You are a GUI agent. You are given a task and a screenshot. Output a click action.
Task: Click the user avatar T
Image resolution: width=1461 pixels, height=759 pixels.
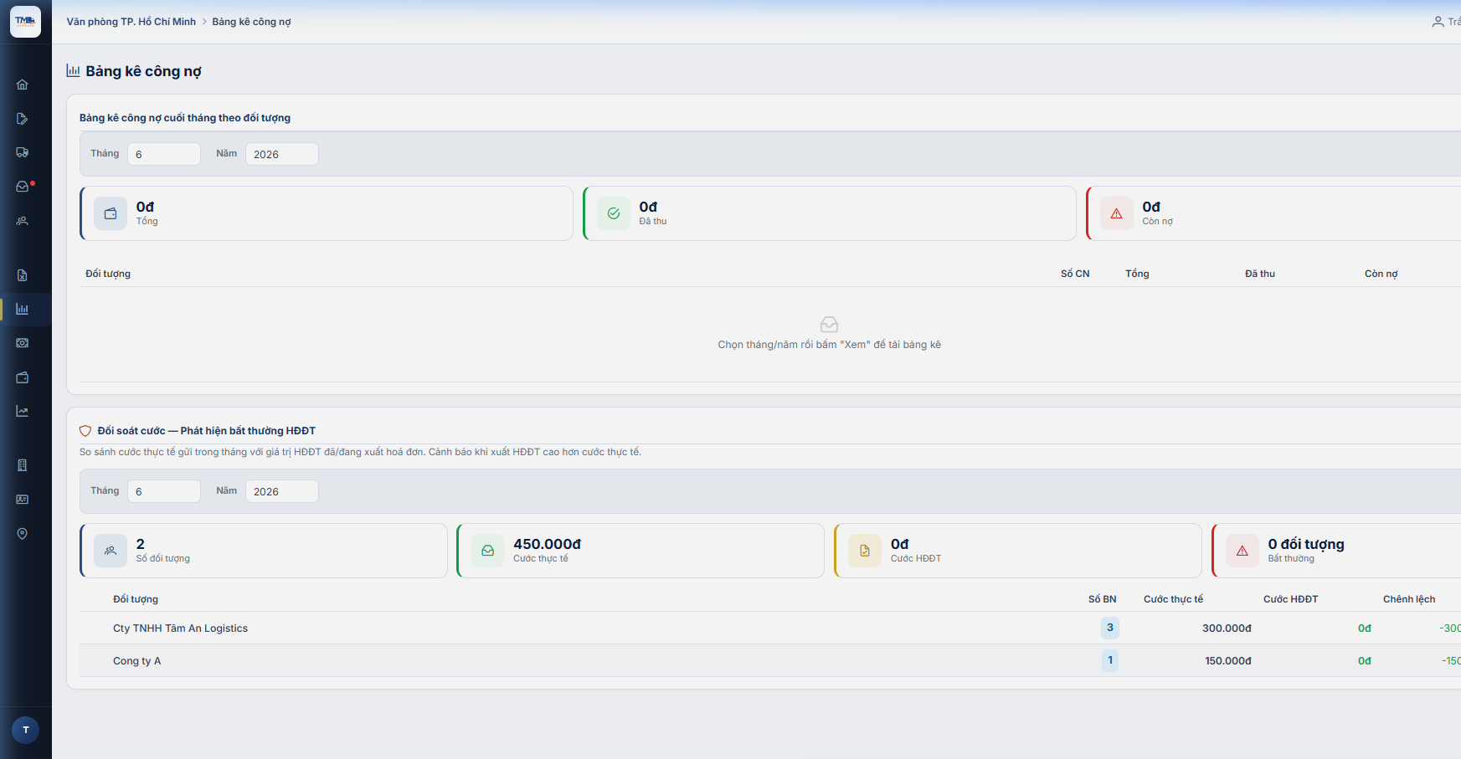[x=25, y=730]
